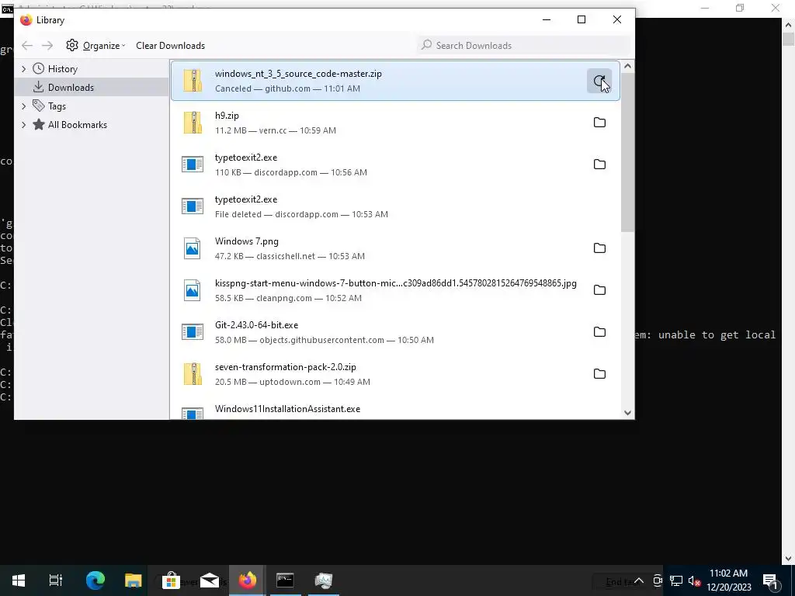Screen dimensions: 795x596
Task: Click the muted volume tray icon
Action: pos(694,580)
